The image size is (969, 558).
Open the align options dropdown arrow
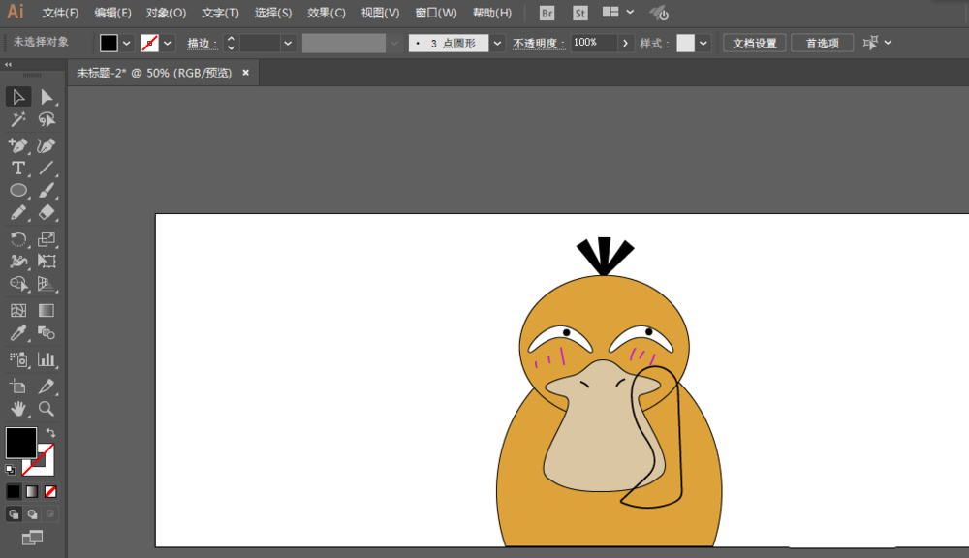point(888,43)
